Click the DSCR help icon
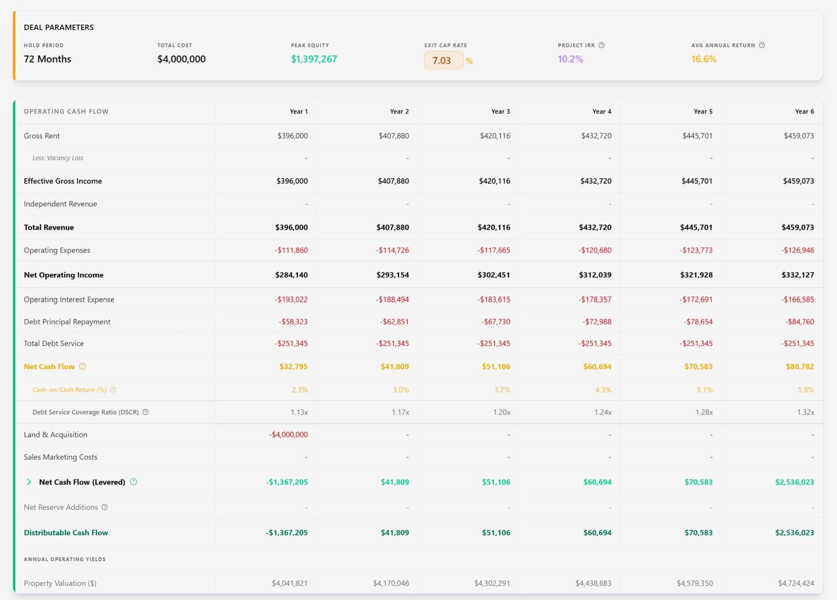Screen dimensions: 837x600 (x=145, y=412)
